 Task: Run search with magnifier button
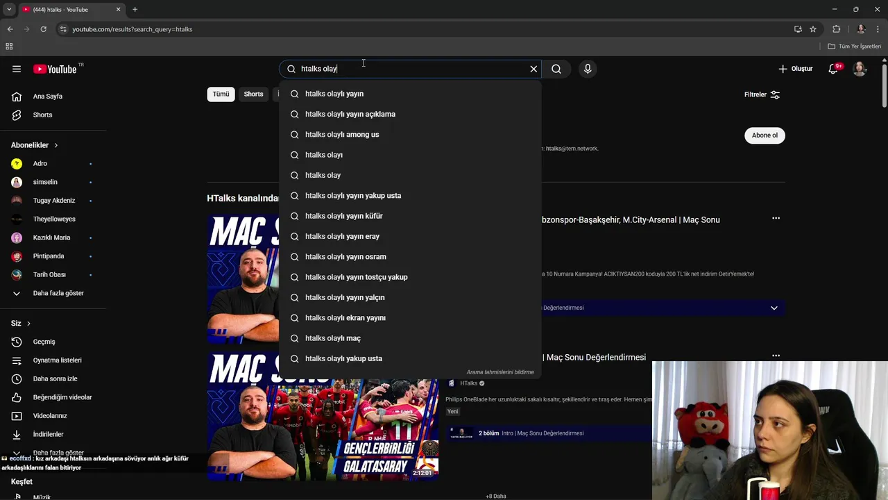(x=556, y=69)
